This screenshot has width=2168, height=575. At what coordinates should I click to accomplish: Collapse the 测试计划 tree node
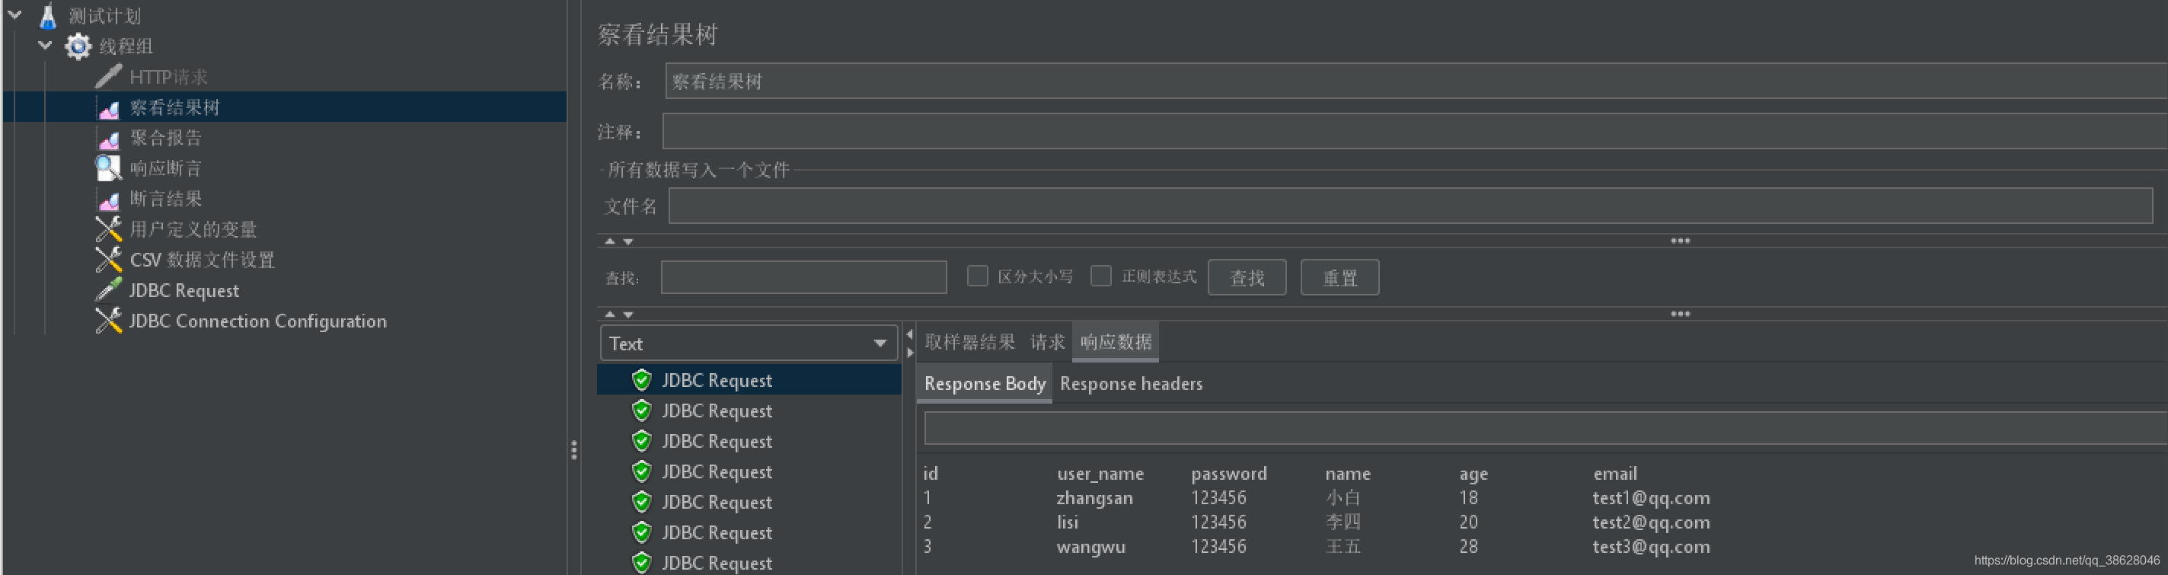tap(15, 14)
